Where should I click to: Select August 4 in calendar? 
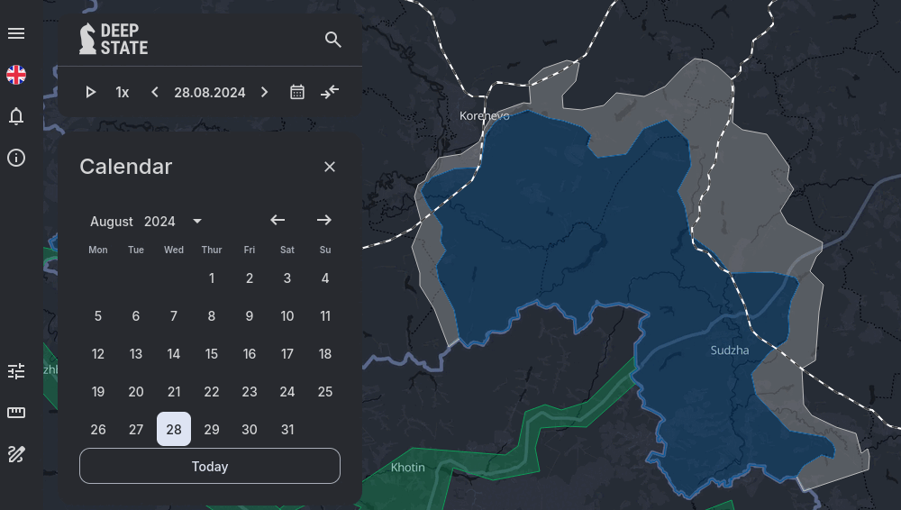(325, 278)
